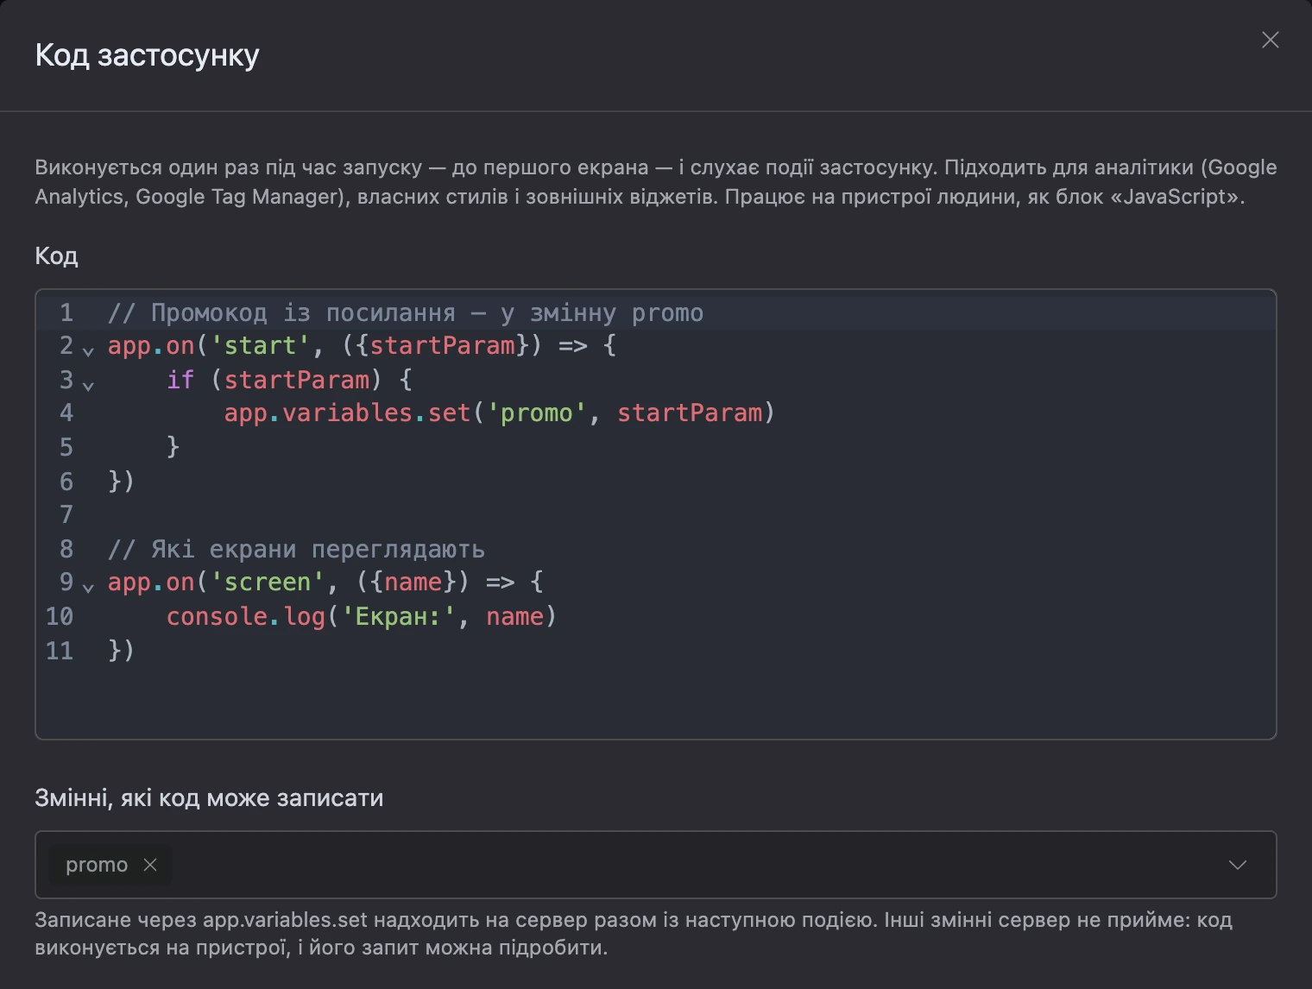Click the app.on('screen', ...) line

pos(325,583)
